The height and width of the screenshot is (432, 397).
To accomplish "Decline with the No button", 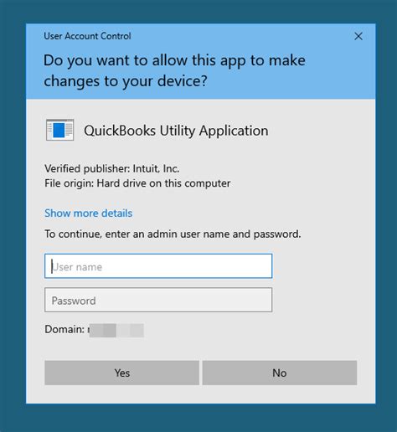I will tap(280, 373).
